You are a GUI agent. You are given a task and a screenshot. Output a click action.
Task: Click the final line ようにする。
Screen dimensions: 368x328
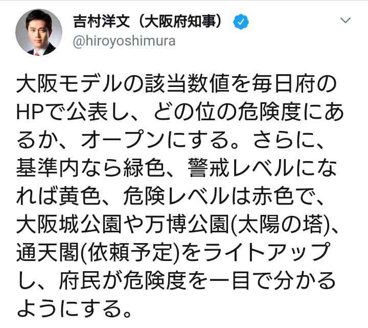pos(74,309)
